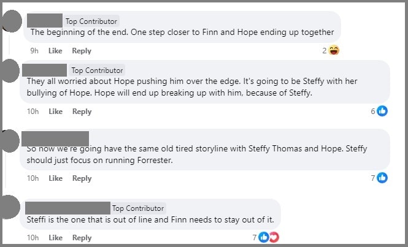The height and width of the screenshot is (247, 408).
Task: Click blue like reaction icon on Steffi comment
Action: point(264,237)
